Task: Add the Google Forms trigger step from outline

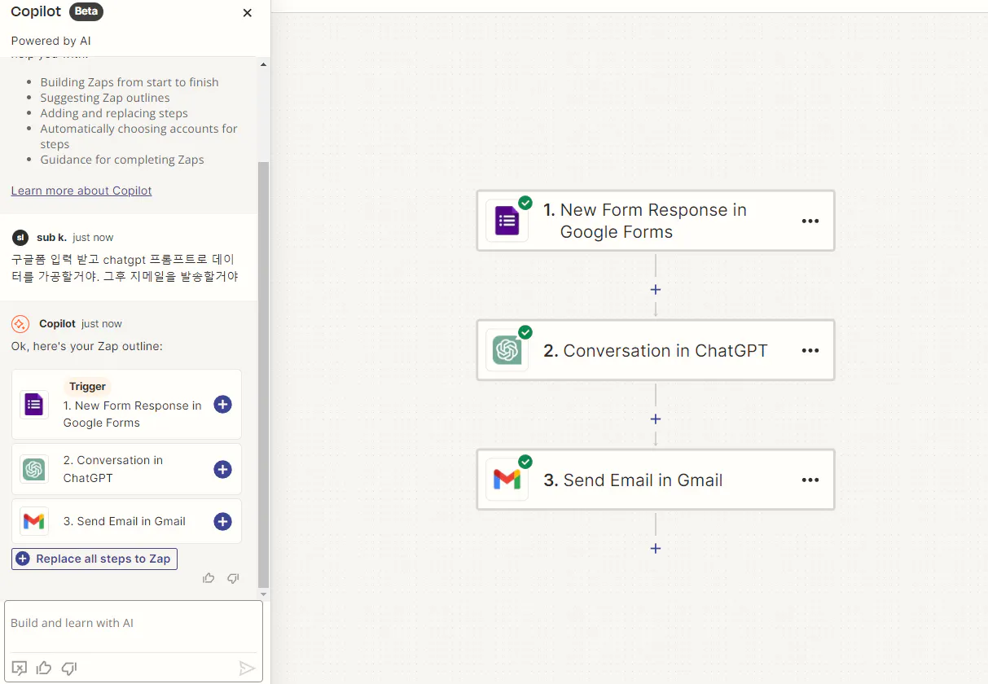Action: pyautogui.click(x=222, y=405)
